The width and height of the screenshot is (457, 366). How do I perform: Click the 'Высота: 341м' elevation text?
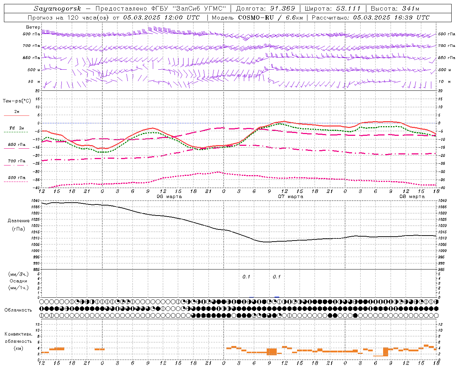point(395,9)
